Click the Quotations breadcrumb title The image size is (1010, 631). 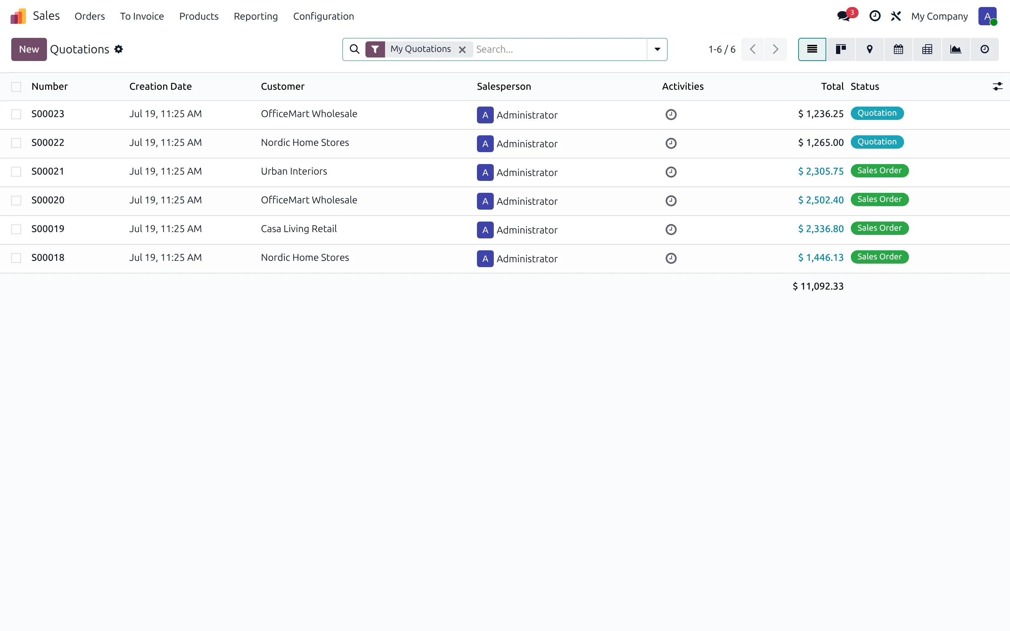(x=79, y=49)
